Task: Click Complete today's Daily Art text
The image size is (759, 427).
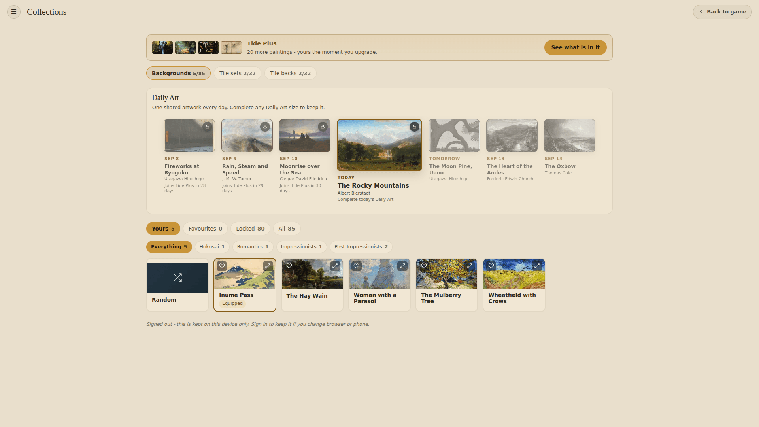Action: [365, 200]
